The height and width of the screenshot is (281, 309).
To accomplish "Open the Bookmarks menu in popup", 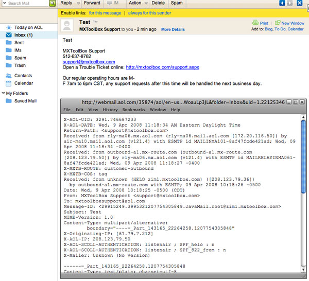I will pos(133,110).
